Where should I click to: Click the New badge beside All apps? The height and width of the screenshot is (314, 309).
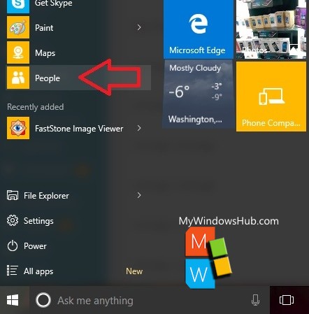(134, 271)
